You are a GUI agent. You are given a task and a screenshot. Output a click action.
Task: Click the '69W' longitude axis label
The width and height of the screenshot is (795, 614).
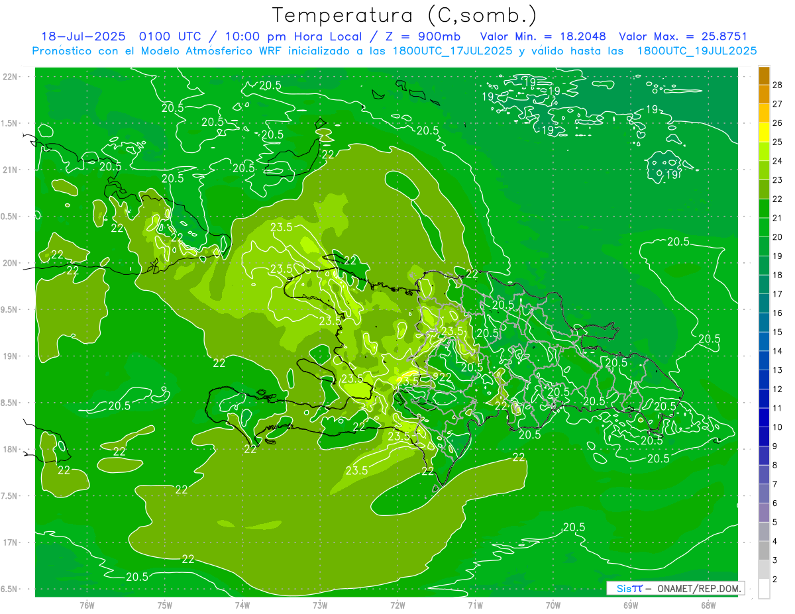point(631,605)
